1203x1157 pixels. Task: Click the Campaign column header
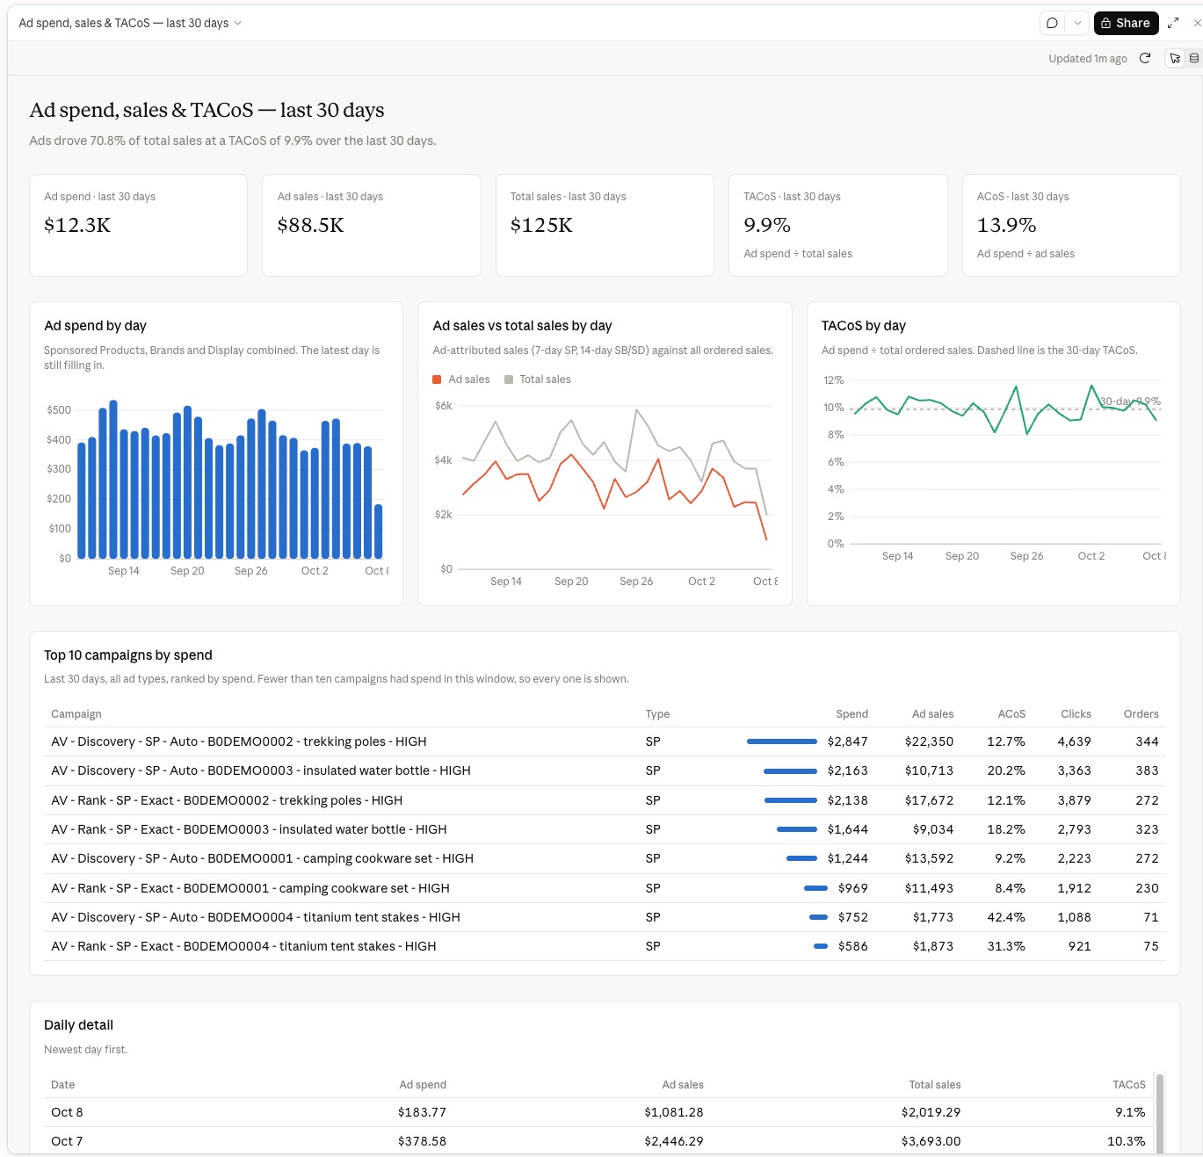pos(76,714)
